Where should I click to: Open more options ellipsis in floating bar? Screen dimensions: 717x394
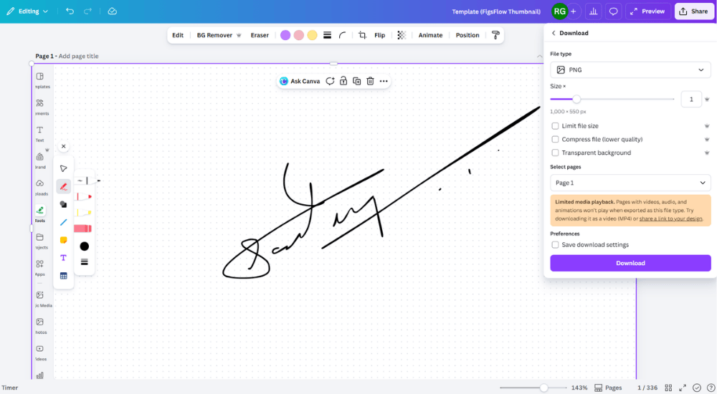(384, 81)
